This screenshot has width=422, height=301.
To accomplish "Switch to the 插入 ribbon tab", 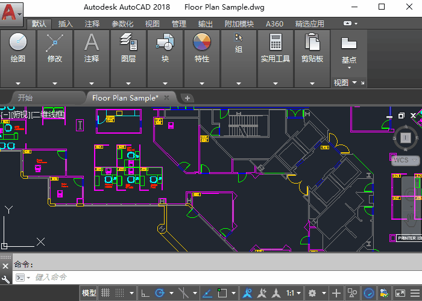I will 65,24.
